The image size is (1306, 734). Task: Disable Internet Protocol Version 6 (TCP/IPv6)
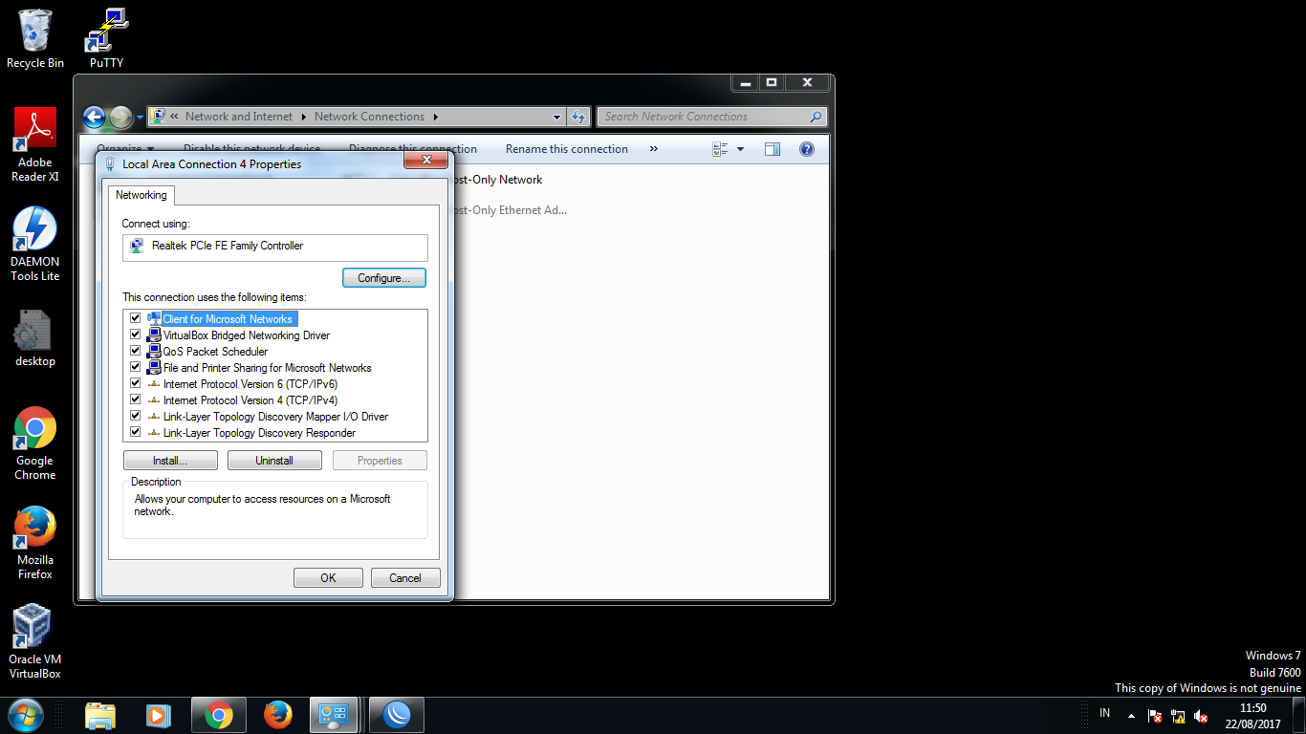click(135, 382)
